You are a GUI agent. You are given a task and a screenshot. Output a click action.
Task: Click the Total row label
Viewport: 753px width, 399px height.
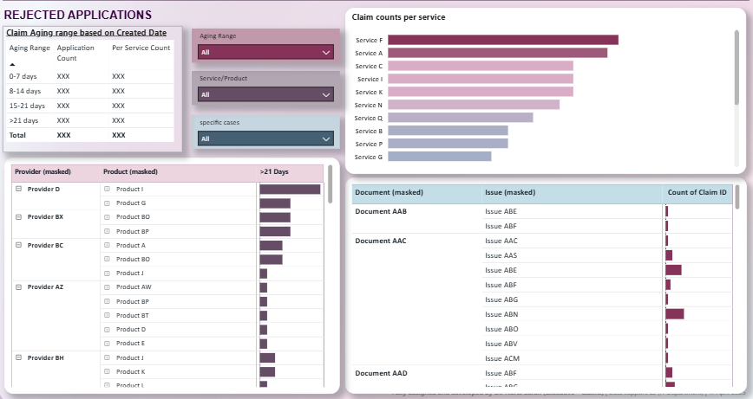pos(17,135)
